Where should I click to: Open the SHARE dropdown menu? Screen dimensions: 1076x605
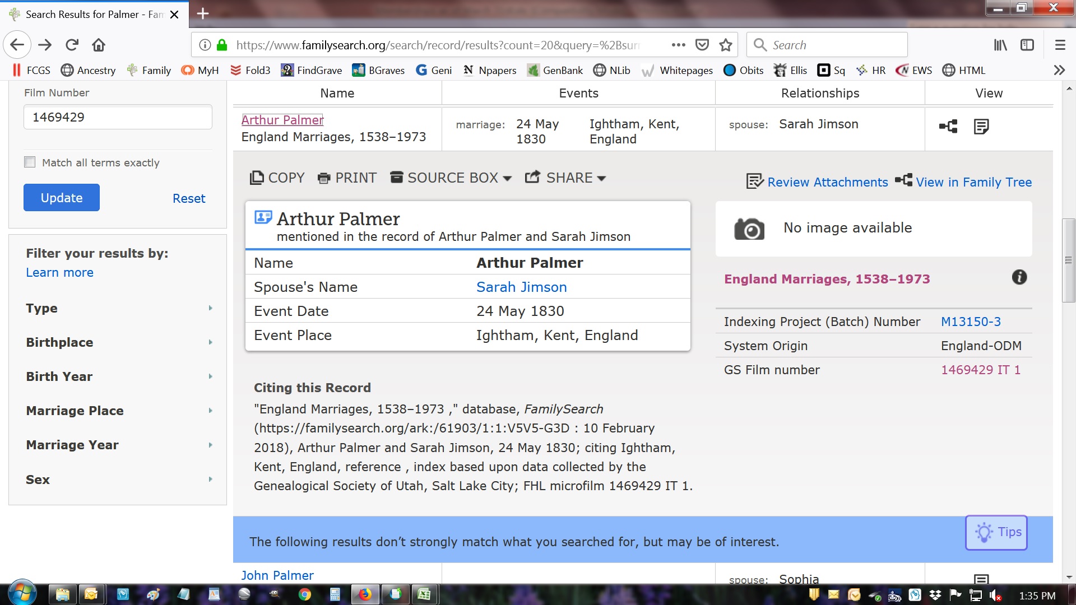tap(565, 178)
